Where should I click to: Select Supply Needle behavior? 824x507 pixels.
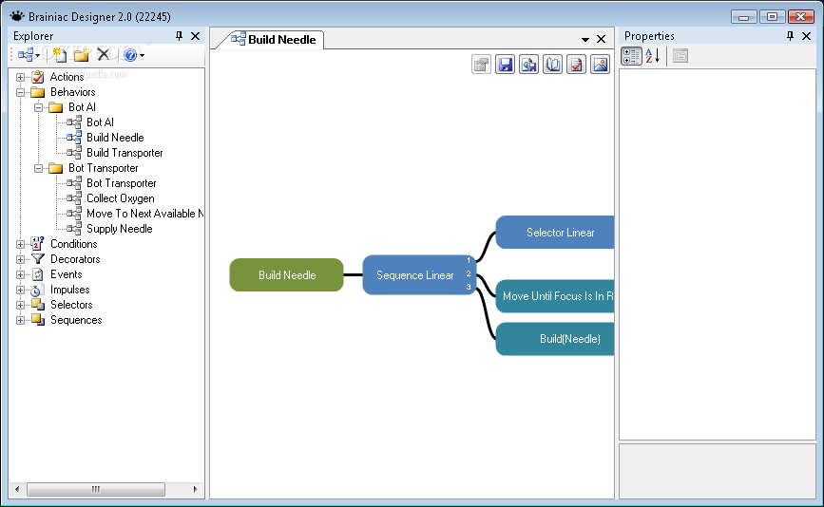click(x=120, y=229)
